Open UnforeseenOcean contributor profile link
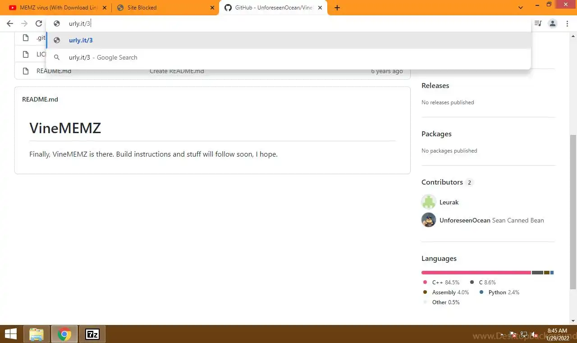577x343 pixels. pyautogui.click(x=465, y=220)
